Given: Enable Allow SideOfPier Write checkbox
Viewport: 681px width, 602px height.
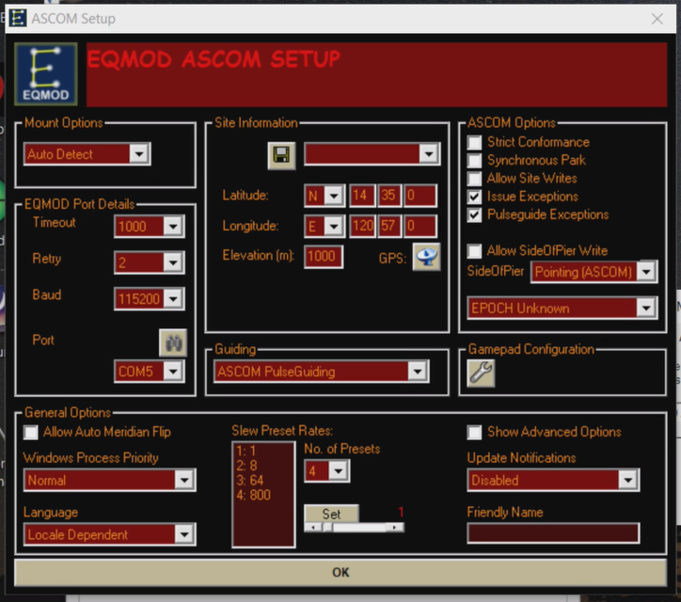Looking at the screenshot, I should click(x=474, y=250).
